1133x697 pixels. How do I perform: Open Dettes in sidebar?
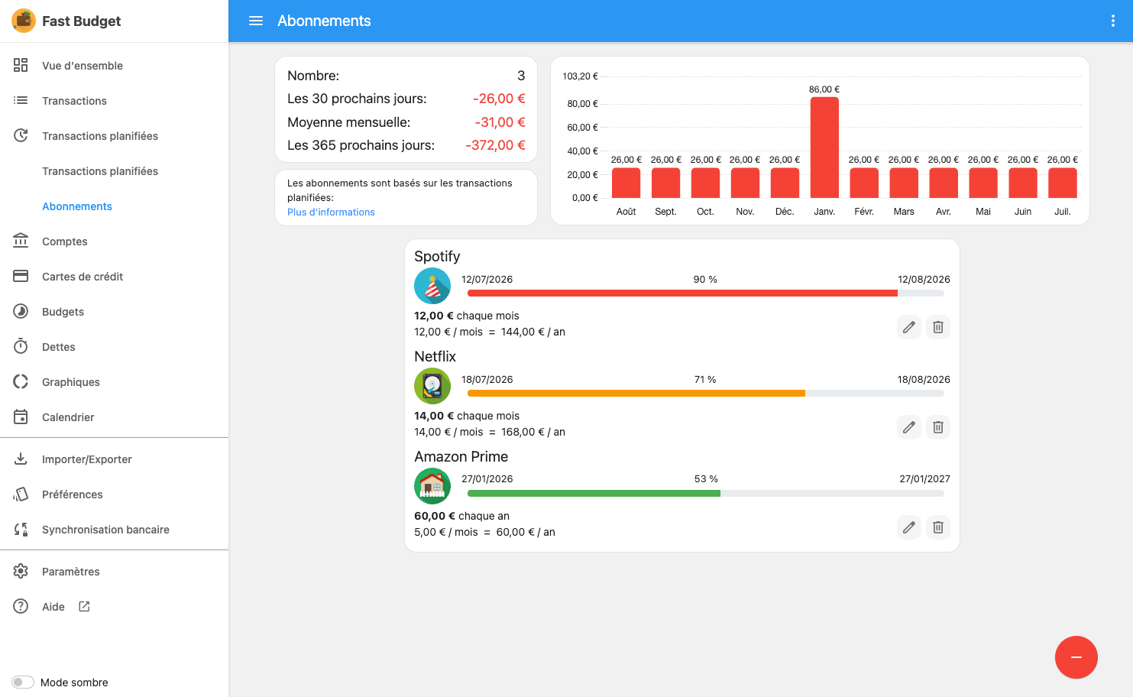[115, 346]
